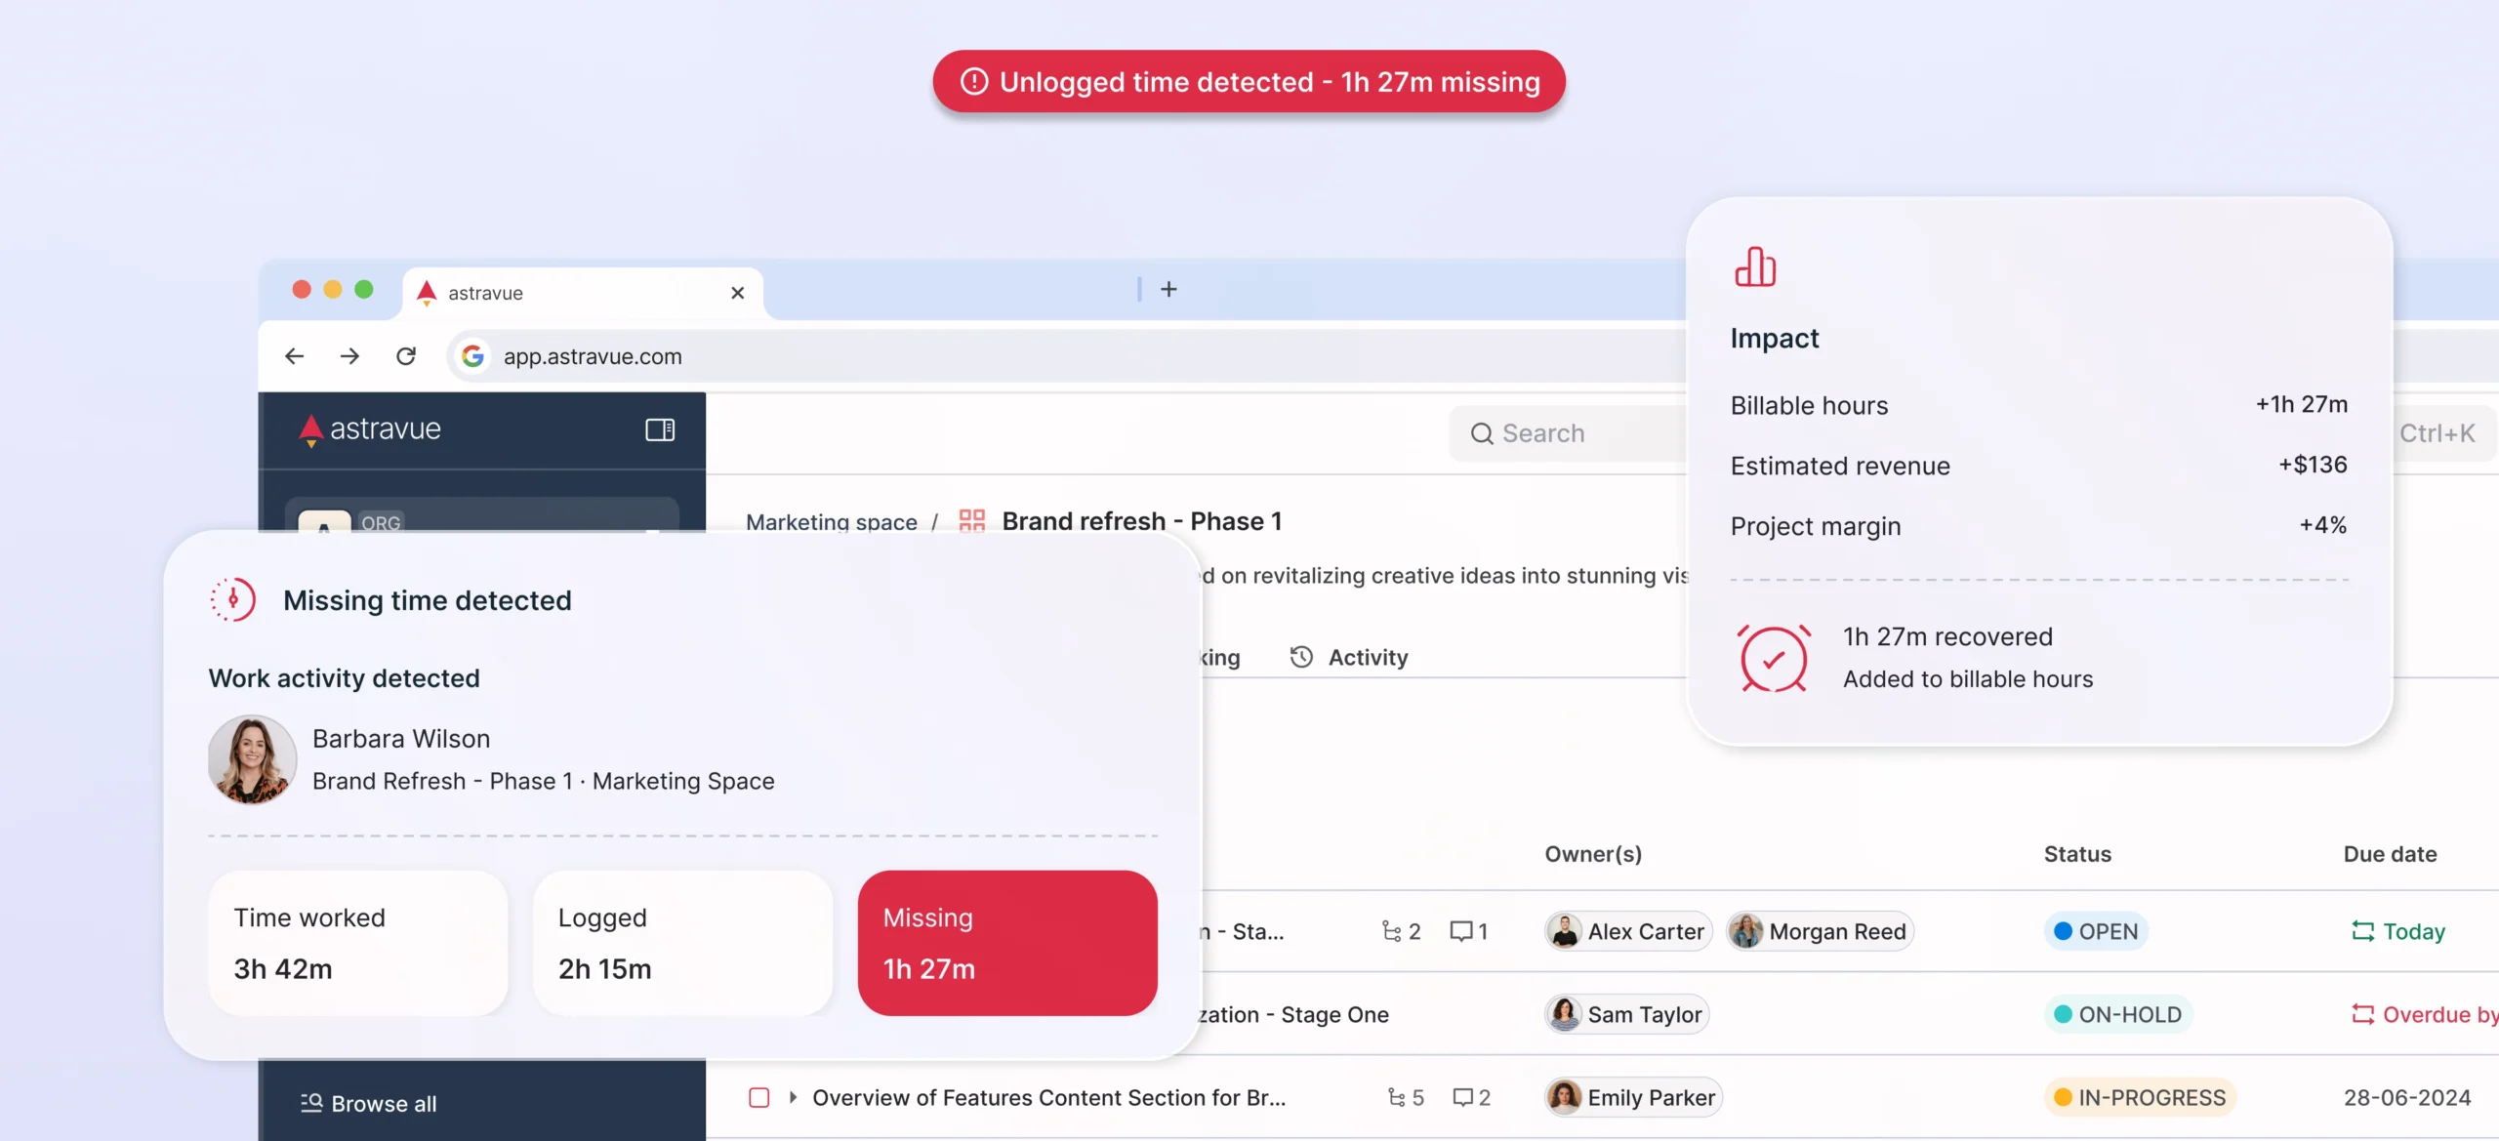Click the Sam Taylor owner chip
Viewport: 2499px width, 1141px height.
[x=1627, y=1014]
